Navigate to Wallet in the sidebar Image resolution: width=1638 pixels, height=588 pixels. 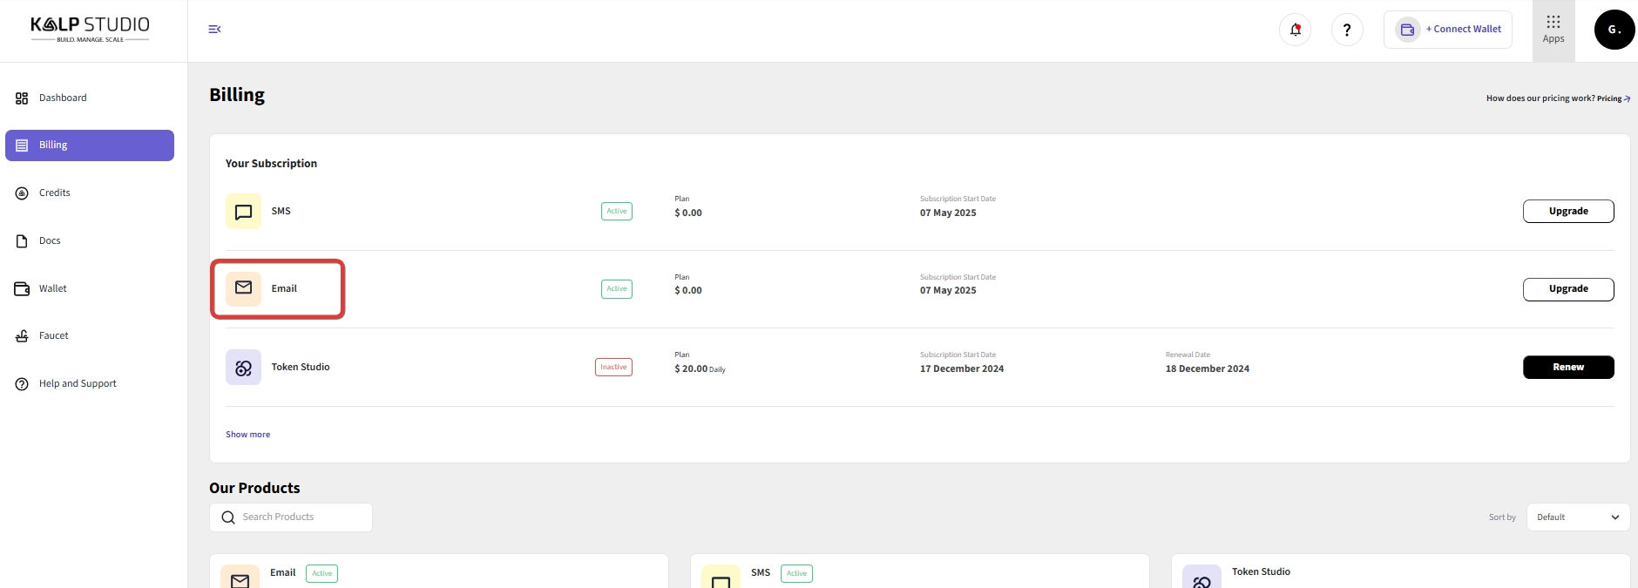click(x=52, y=288)
